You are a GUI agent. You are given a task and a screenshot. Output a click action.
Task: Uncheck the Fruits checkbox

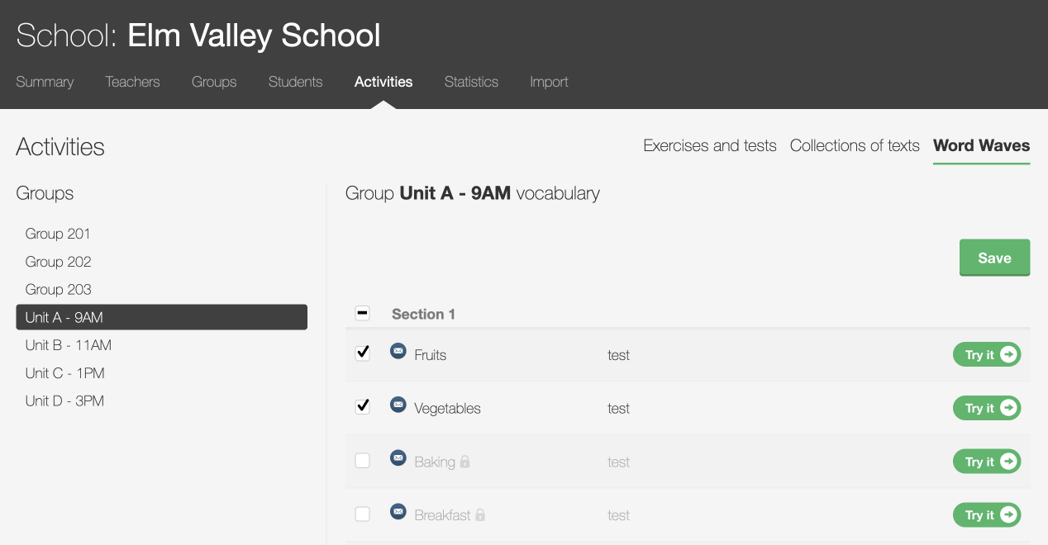pyautogui.click(x=362, y=353)
